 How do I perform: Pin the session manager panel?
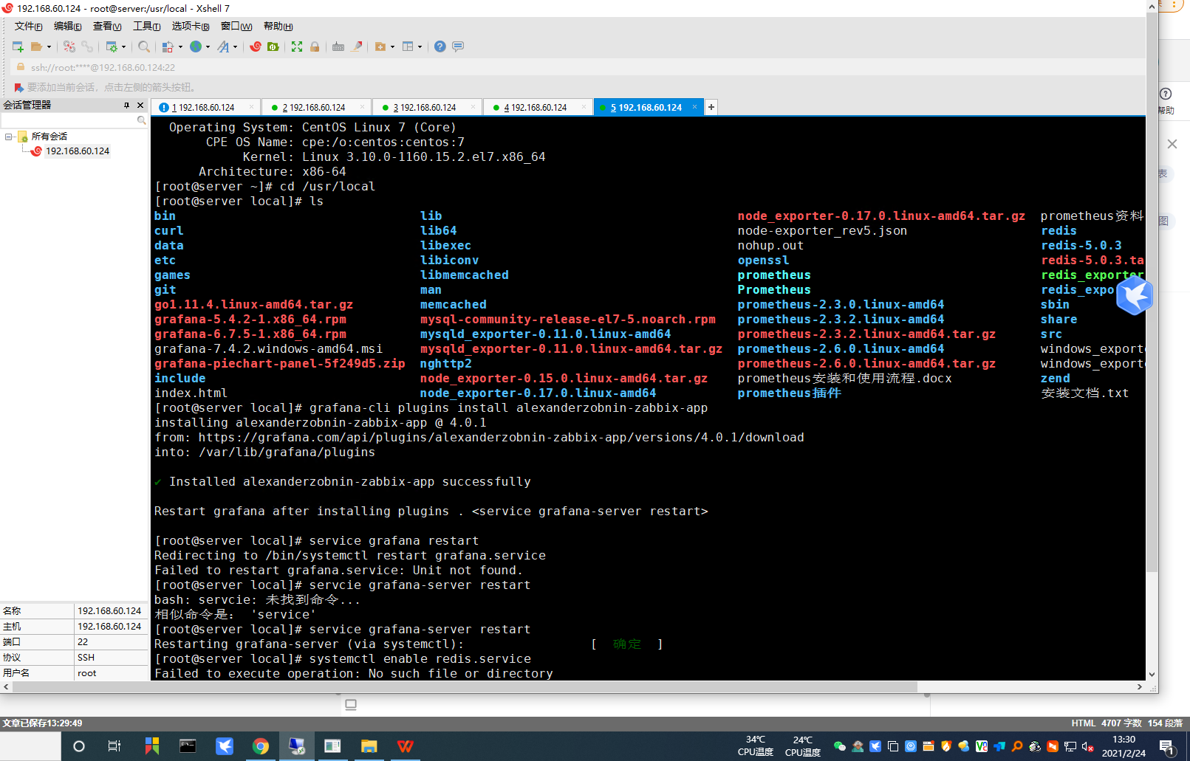(127, 106)
